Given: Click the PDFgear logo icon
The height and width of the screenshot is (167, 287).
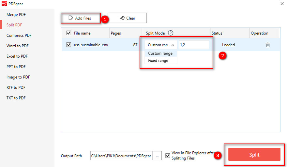Looking at the screenshot, I should coord(4,4).
